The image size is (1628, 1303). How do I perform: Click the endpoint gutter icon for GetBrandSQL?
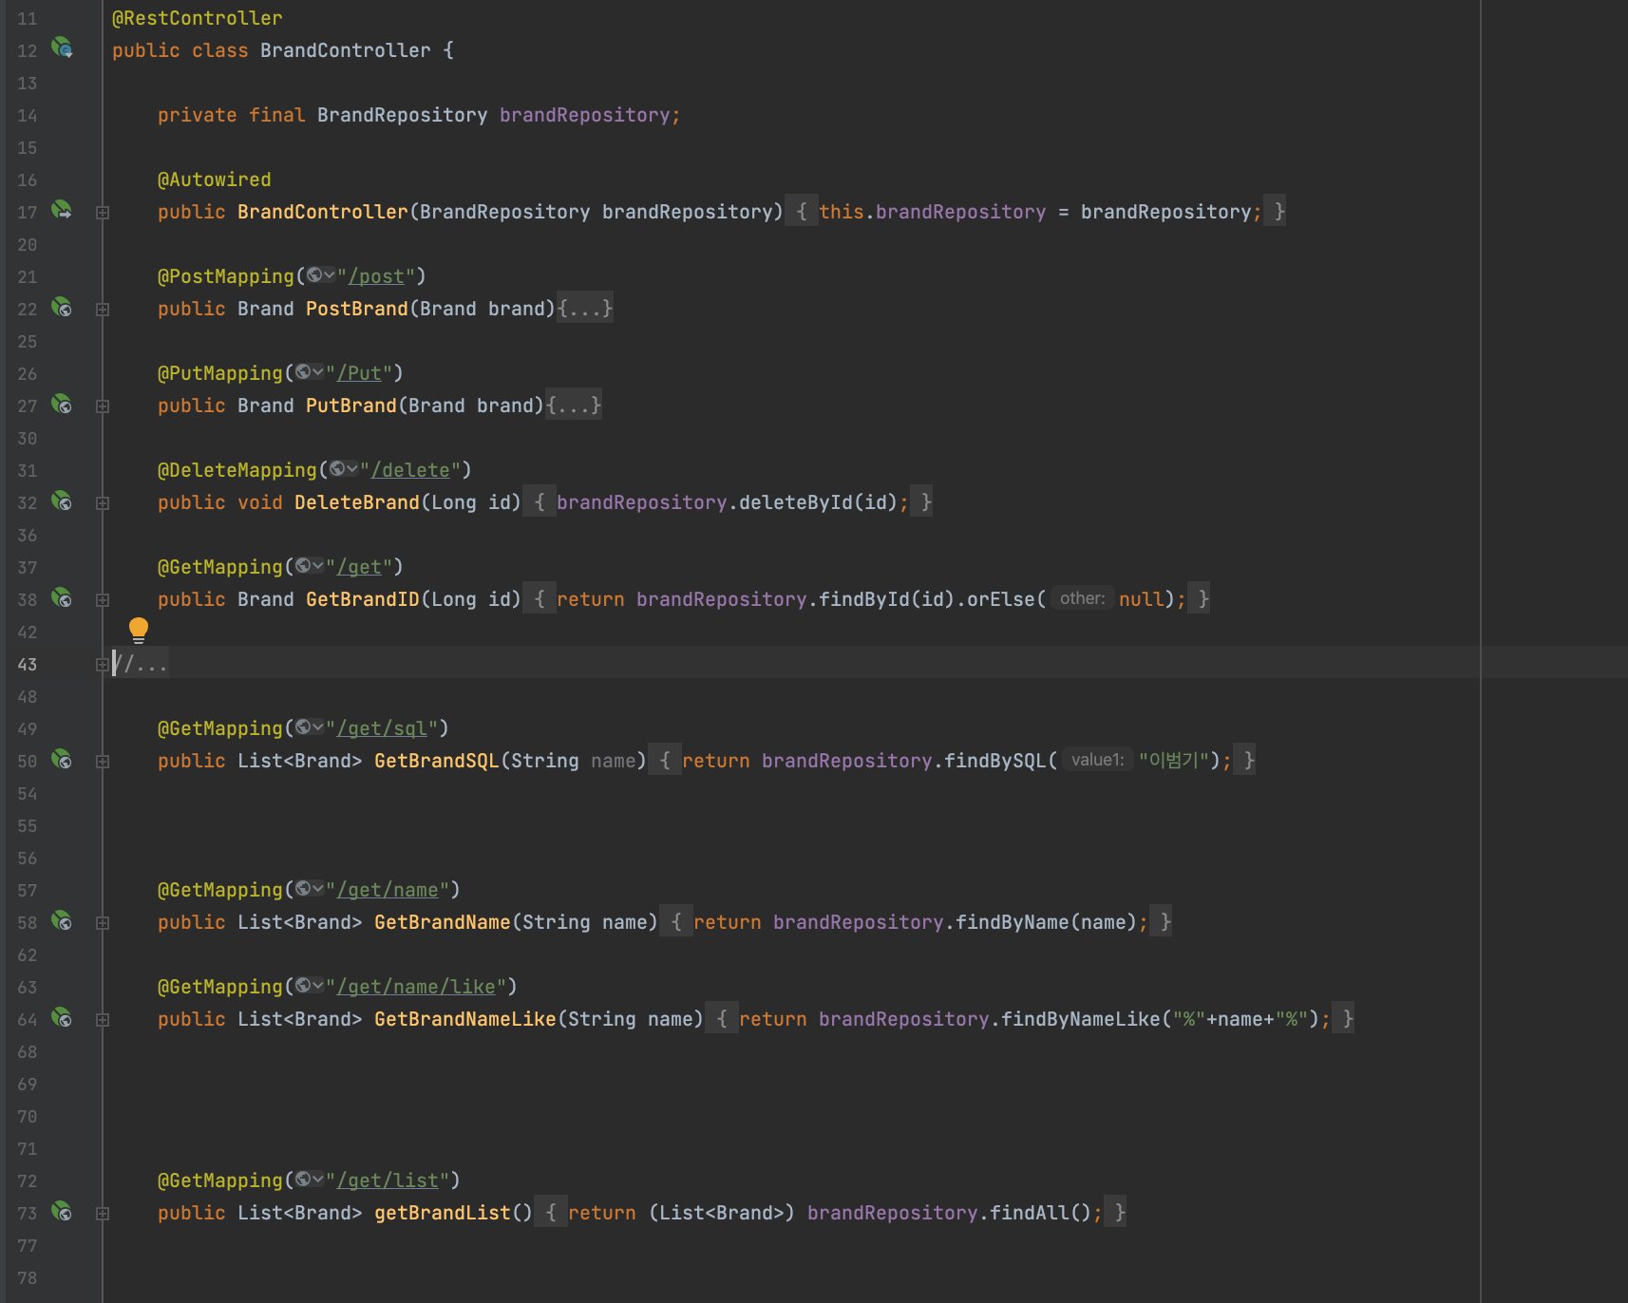(x=62, y=759)
